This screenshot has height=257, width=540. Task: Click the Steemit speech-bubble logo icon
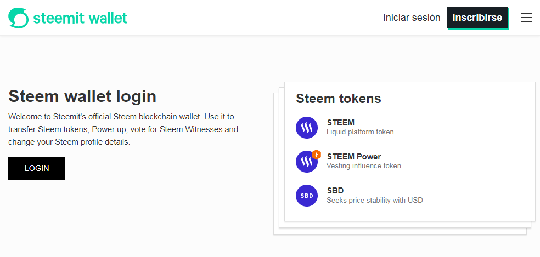18,18
